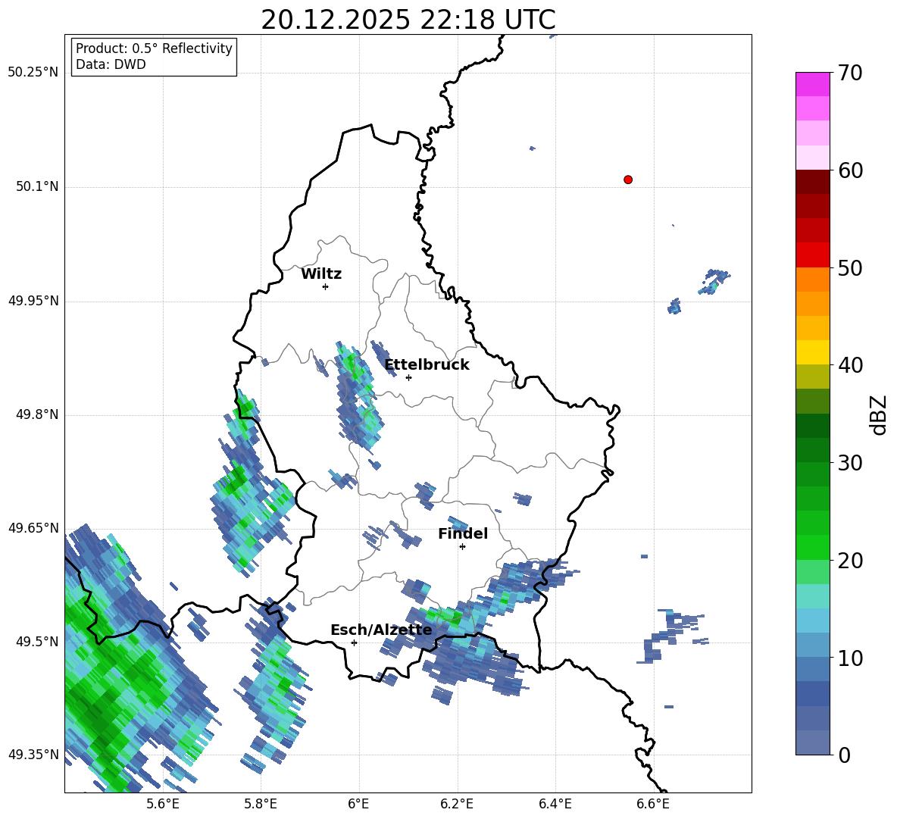Image resolution: width=897 pixels, height=819 pixels.
Task: Click the 6.6°E longitude label
Action: (x=653, y=804)
